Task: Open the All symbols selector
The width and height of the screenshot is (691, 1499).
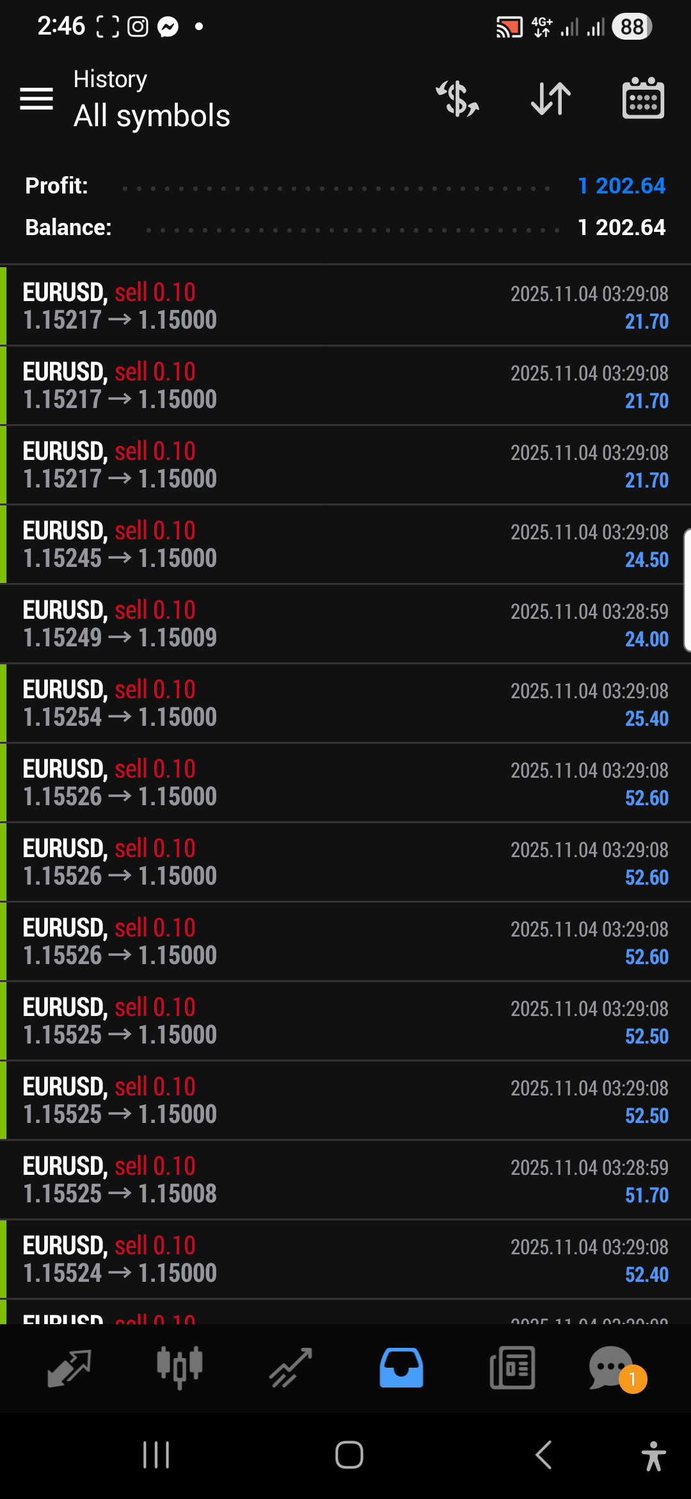Action: pyautogui.click(x=152, y=116)
